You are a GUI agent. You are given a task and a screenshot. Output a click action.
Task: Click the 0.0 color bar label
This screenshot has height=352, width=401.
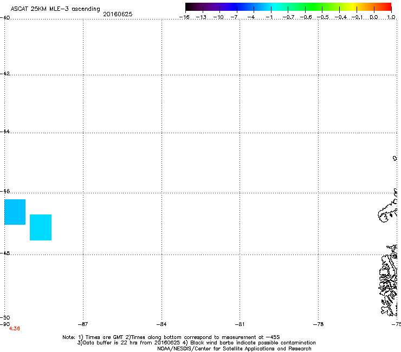point(374,17)
